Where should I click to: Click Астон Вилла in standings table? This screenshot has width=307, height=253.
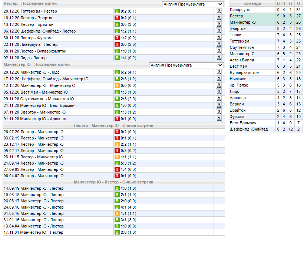(242, 60)
